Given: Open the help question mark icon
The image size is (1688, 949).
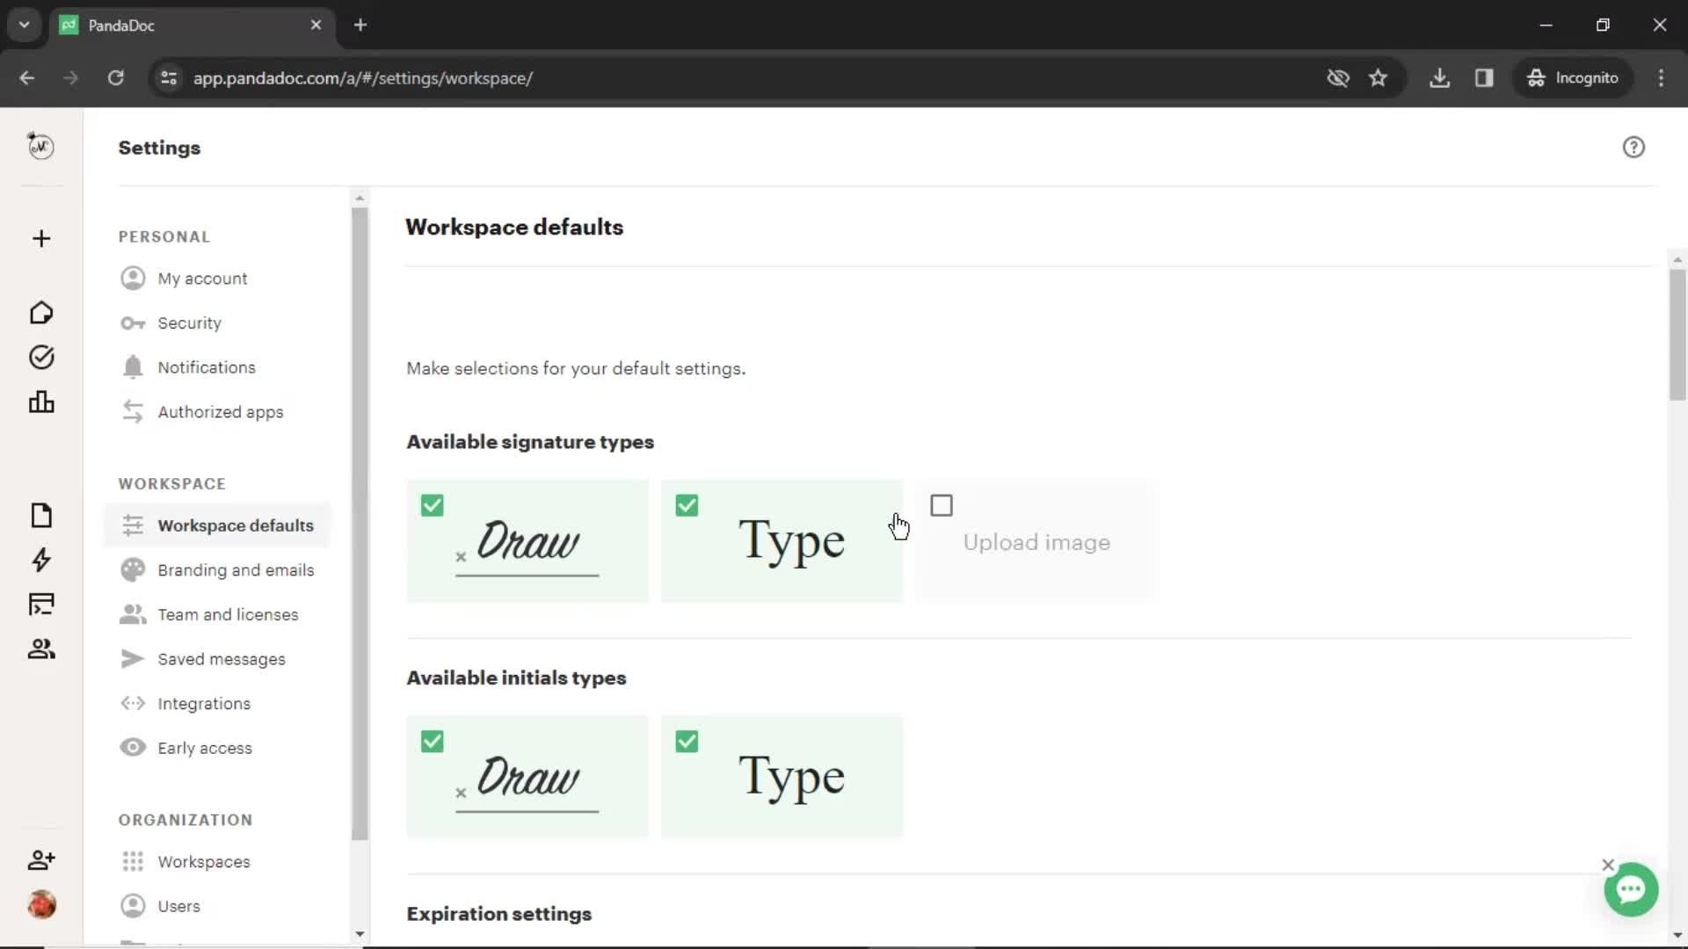Looking at the screenshot, I should click(x=1633, y=148).
